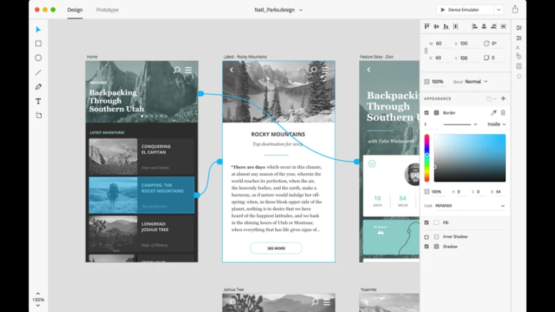555x312 pixels.
Task: Pick the Line tool
Action: click(x=38, y=73)
